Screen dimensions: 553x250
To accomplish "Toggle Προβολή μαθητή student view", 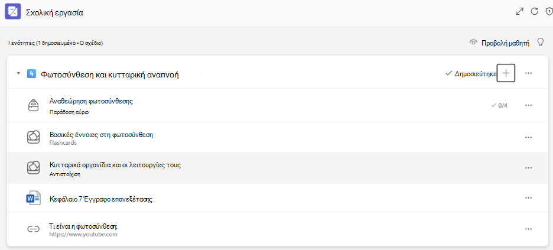I will click(x=500, y=43).
